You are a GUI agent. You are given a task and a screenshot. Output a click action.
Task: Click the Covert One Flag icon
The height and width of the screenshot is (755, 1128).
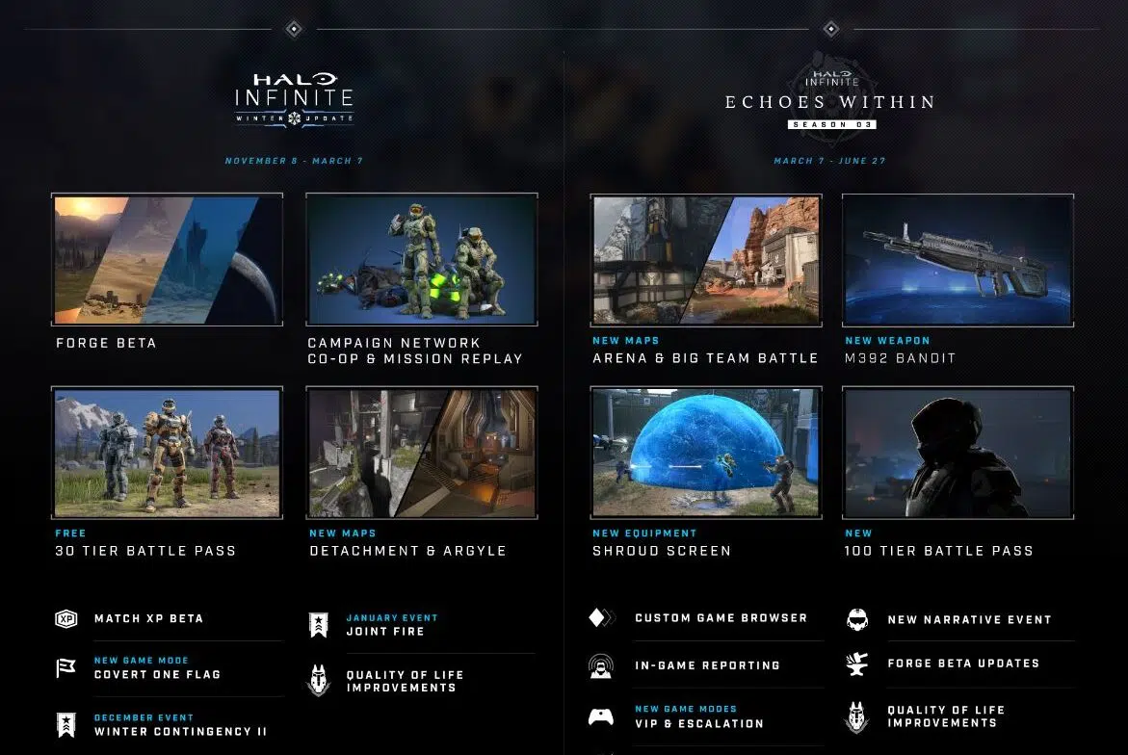coord(66,668)
